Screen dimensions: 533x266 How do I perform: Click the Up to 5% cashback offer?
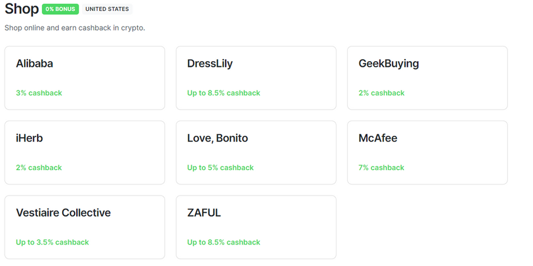point(220,168)
